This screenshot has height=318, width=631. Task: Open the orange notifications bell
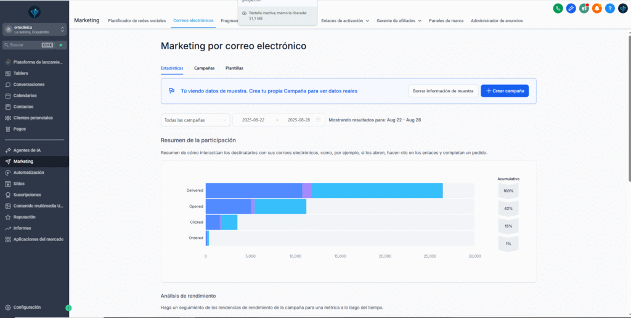click(x=596, y=8)
